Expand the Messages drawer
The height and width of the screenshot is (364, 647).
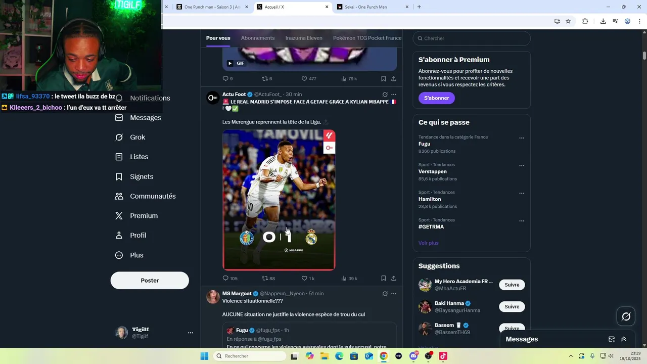pyautogui.click(x=624, y=339)
